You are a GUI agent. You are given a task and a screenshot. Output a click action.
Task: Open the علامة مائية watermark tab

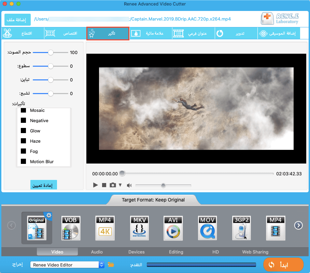pyautogui.click(x=151, y=33)
